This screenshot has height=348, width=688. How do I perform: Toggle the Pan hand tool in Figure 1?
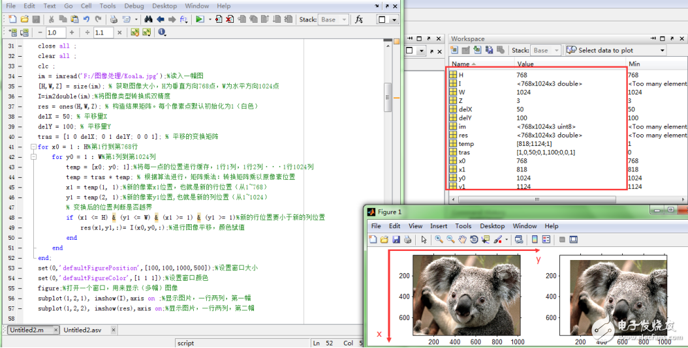462,240
